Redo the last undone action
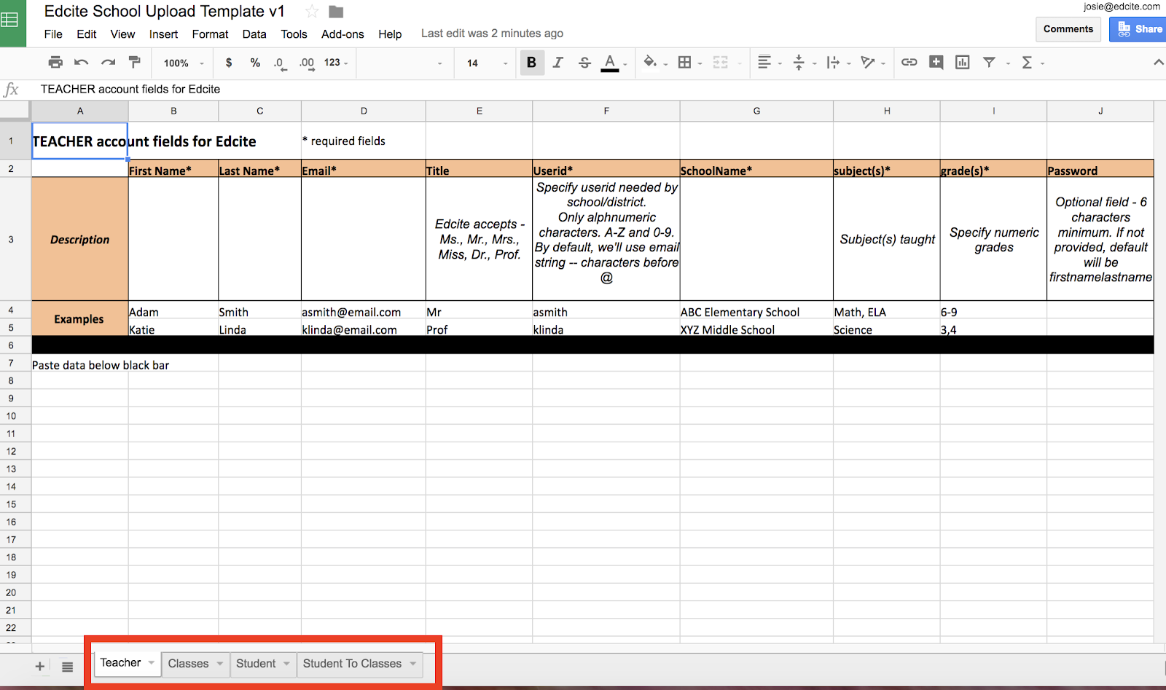 tap(108, 63)
